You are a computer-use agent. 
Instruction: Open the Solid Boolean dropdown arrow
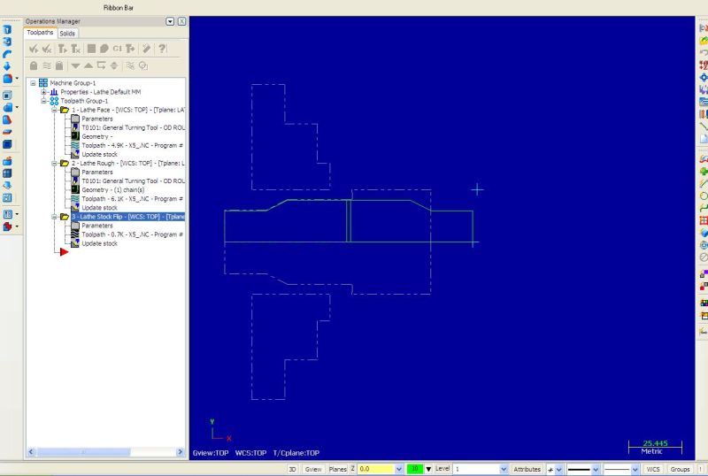[x=17, y=107]
